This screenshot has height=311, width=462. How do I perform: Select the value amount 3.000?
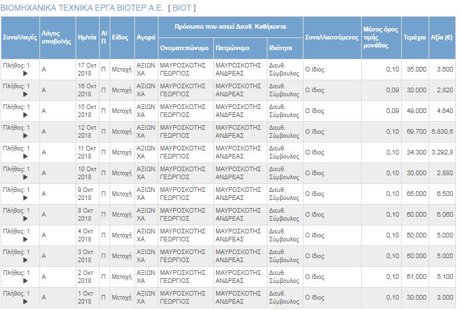[445, 298]
